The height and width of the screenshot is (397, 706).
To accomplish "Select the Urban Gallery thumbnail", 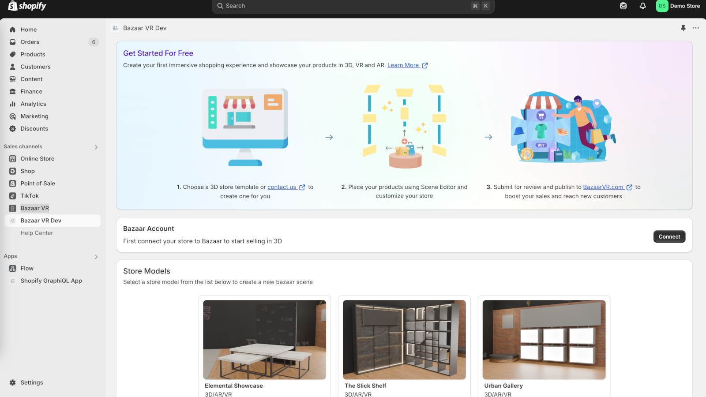I will pyautogui.click(x=544, y=340).
